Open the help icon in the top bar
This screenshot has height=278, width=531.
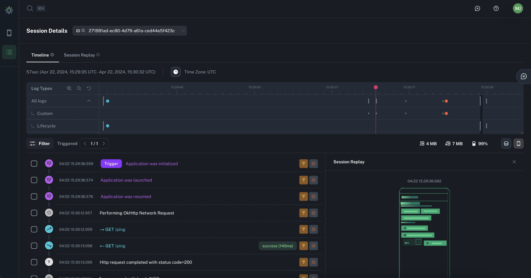click(x=496, y=8)
